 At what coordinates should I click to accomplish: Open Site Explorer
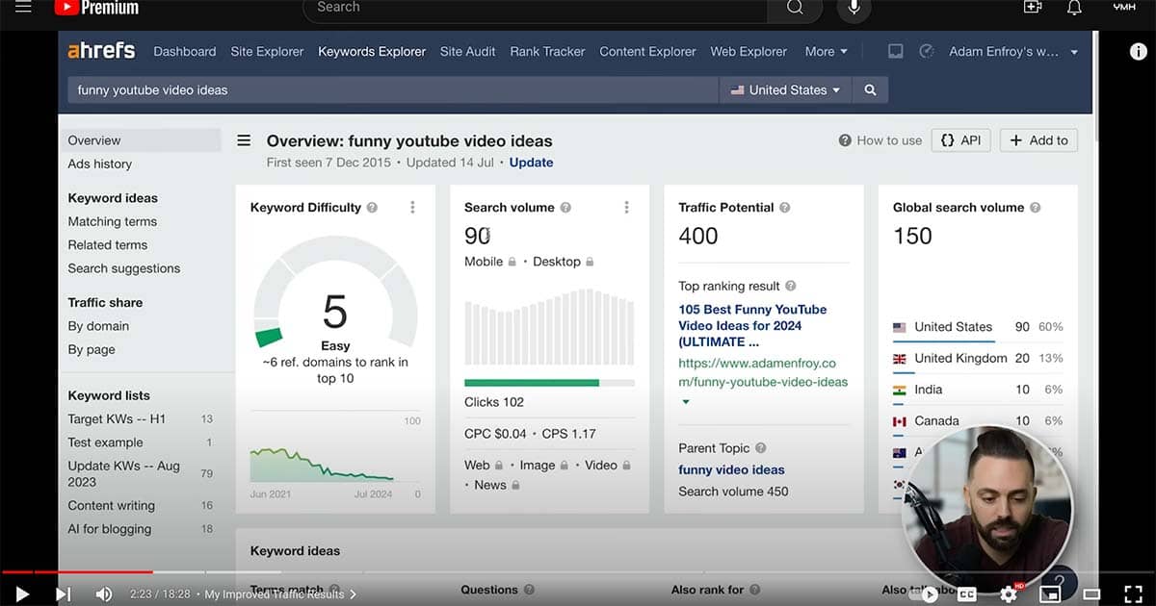pyautogui.click(x=268, y=52)
